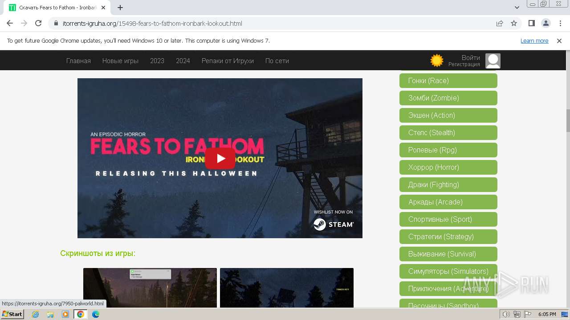Open Windows Start menu

pos(12,314)
